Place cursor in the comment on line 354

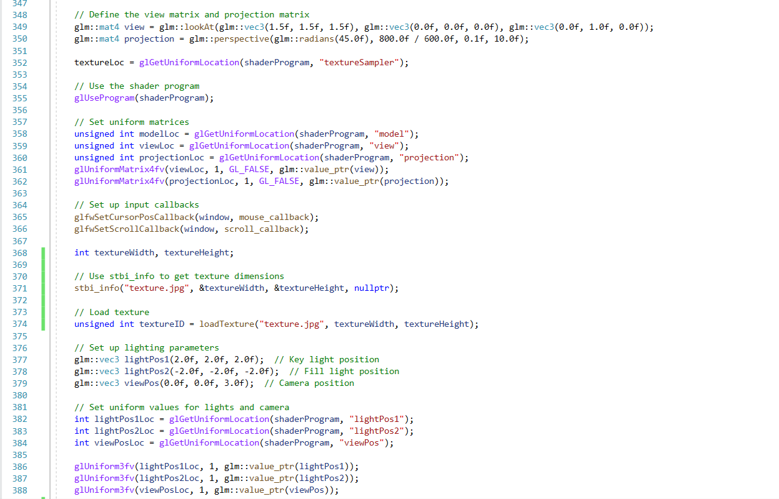[x=137, y=86]
